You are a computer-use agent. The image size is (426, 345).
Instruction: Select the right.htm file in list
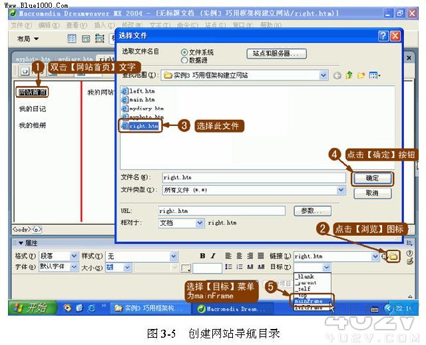pyautogui.click(x=142, y=125)
